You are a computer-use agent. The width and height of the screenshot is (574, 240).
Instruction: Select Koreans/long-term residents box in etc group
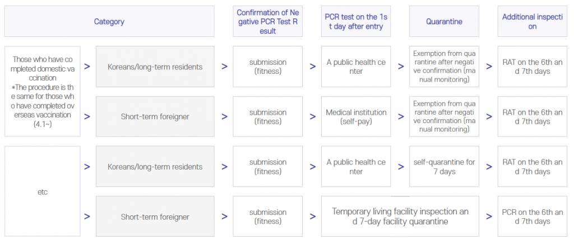[x=155, y=167]
